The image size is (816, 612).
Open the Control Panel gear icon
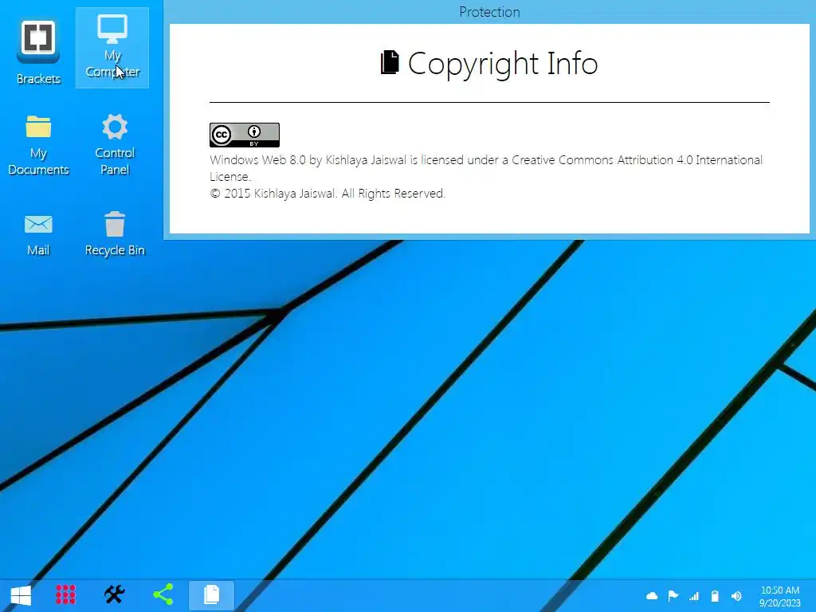coord(115,145)
